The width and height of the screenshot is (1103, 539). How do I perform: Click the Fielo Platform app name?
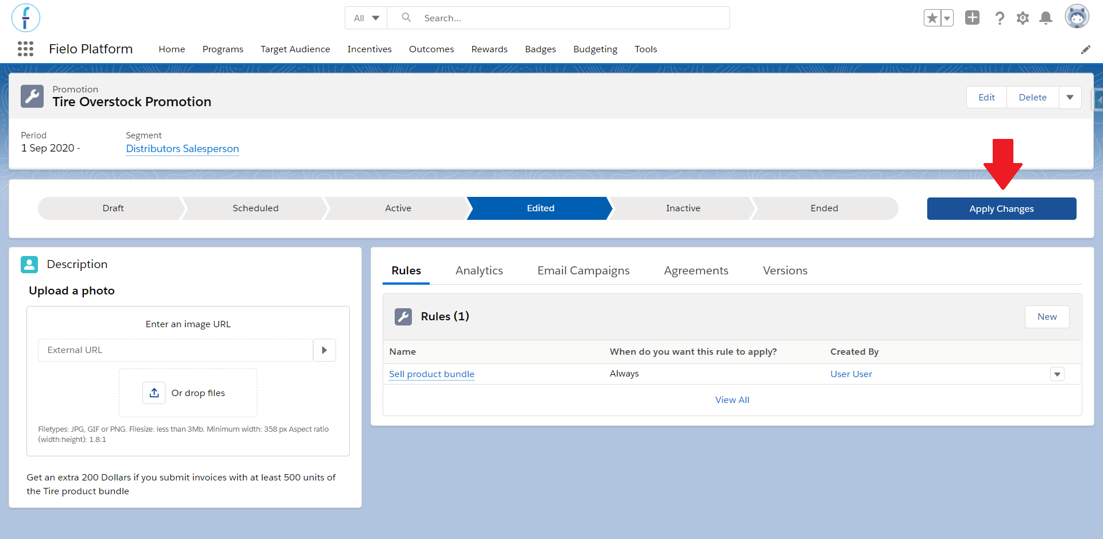click(91, 49)
